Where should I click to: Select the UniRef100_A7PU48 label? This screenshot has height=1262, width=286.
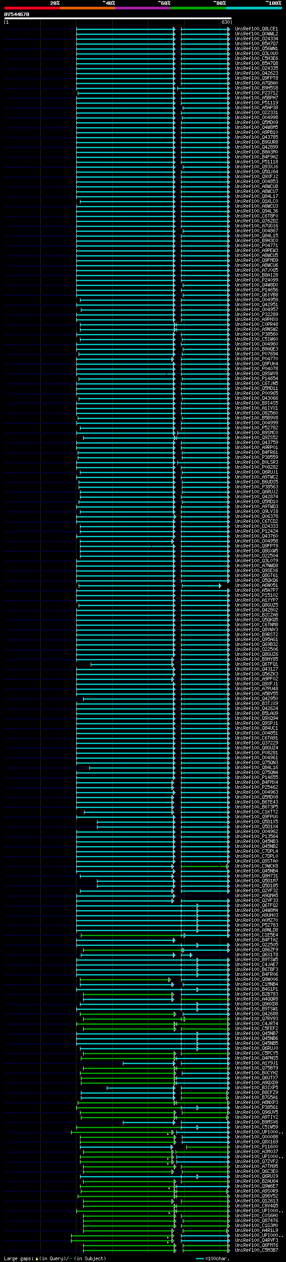(x=257, y=689)
